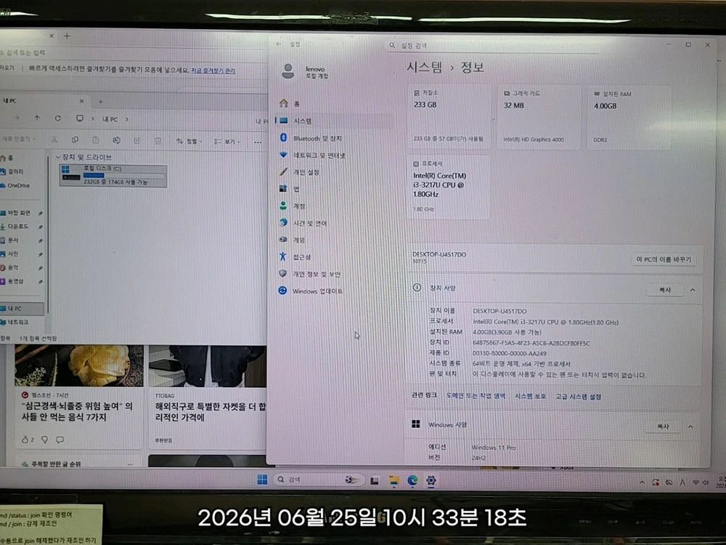Image resolution: width=726 pixels, height=545 pixels.
Task: Open 문서 in Explorer sidebar
Action: [x=11, y=240]
